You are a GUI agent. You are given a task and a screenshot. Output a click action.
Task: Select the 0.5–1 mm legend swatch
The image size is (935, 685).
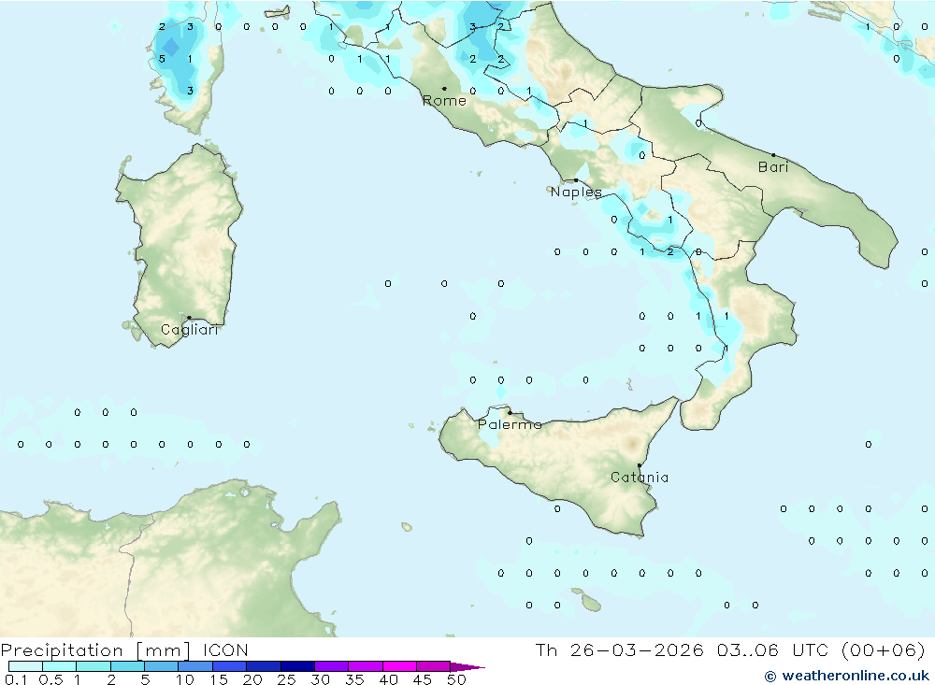click(x=60, y=666)
